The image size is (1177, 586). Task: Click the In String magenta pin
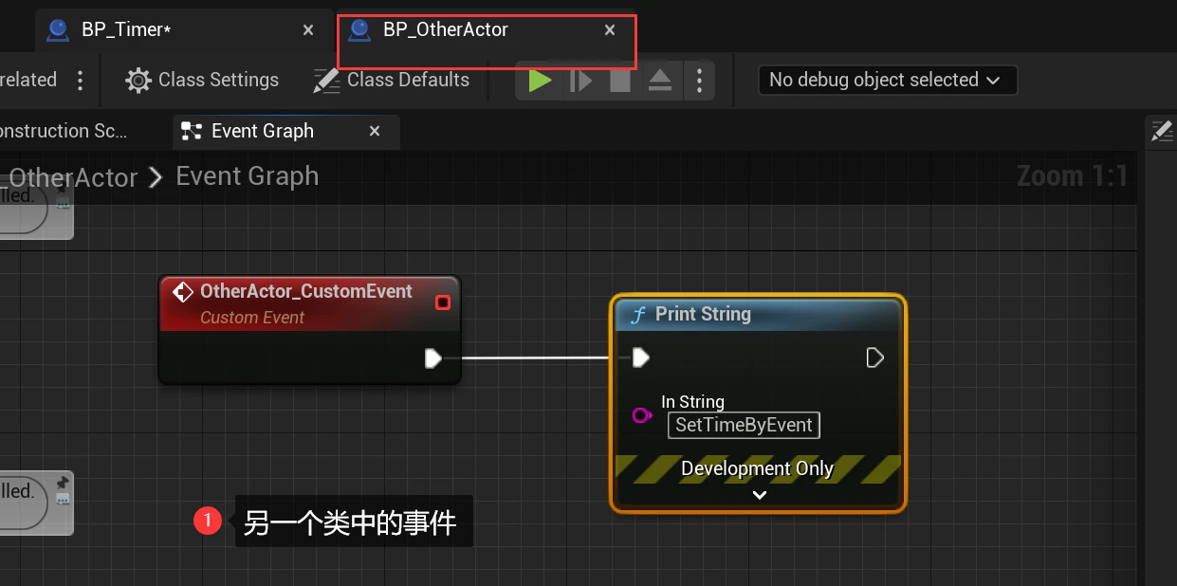tap(642, 414)
